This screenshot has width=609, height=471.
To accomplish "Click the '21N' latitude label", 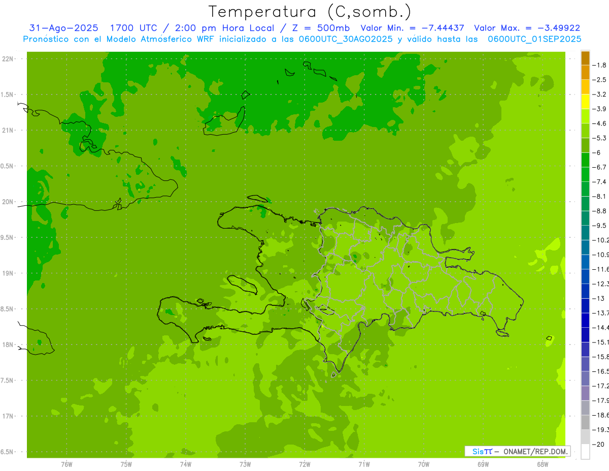I will pos(8,131).
